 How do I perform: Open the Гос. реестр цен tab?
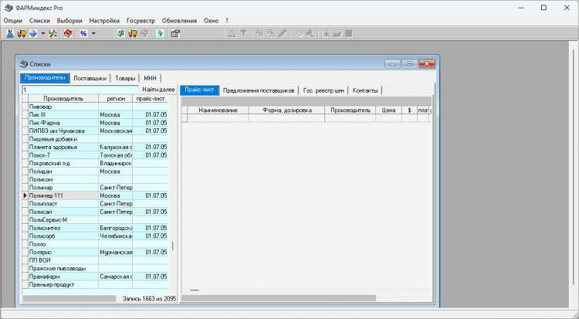click(323, 90)
